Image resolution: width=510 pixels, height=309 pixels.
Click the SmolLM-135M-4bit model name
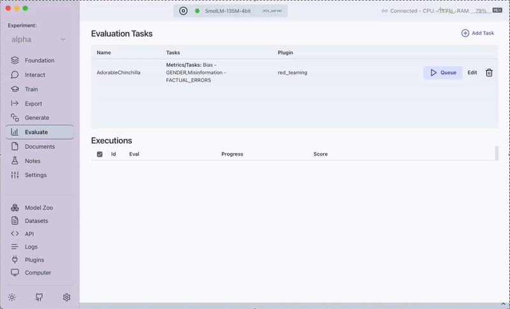(x=228, y=11)
